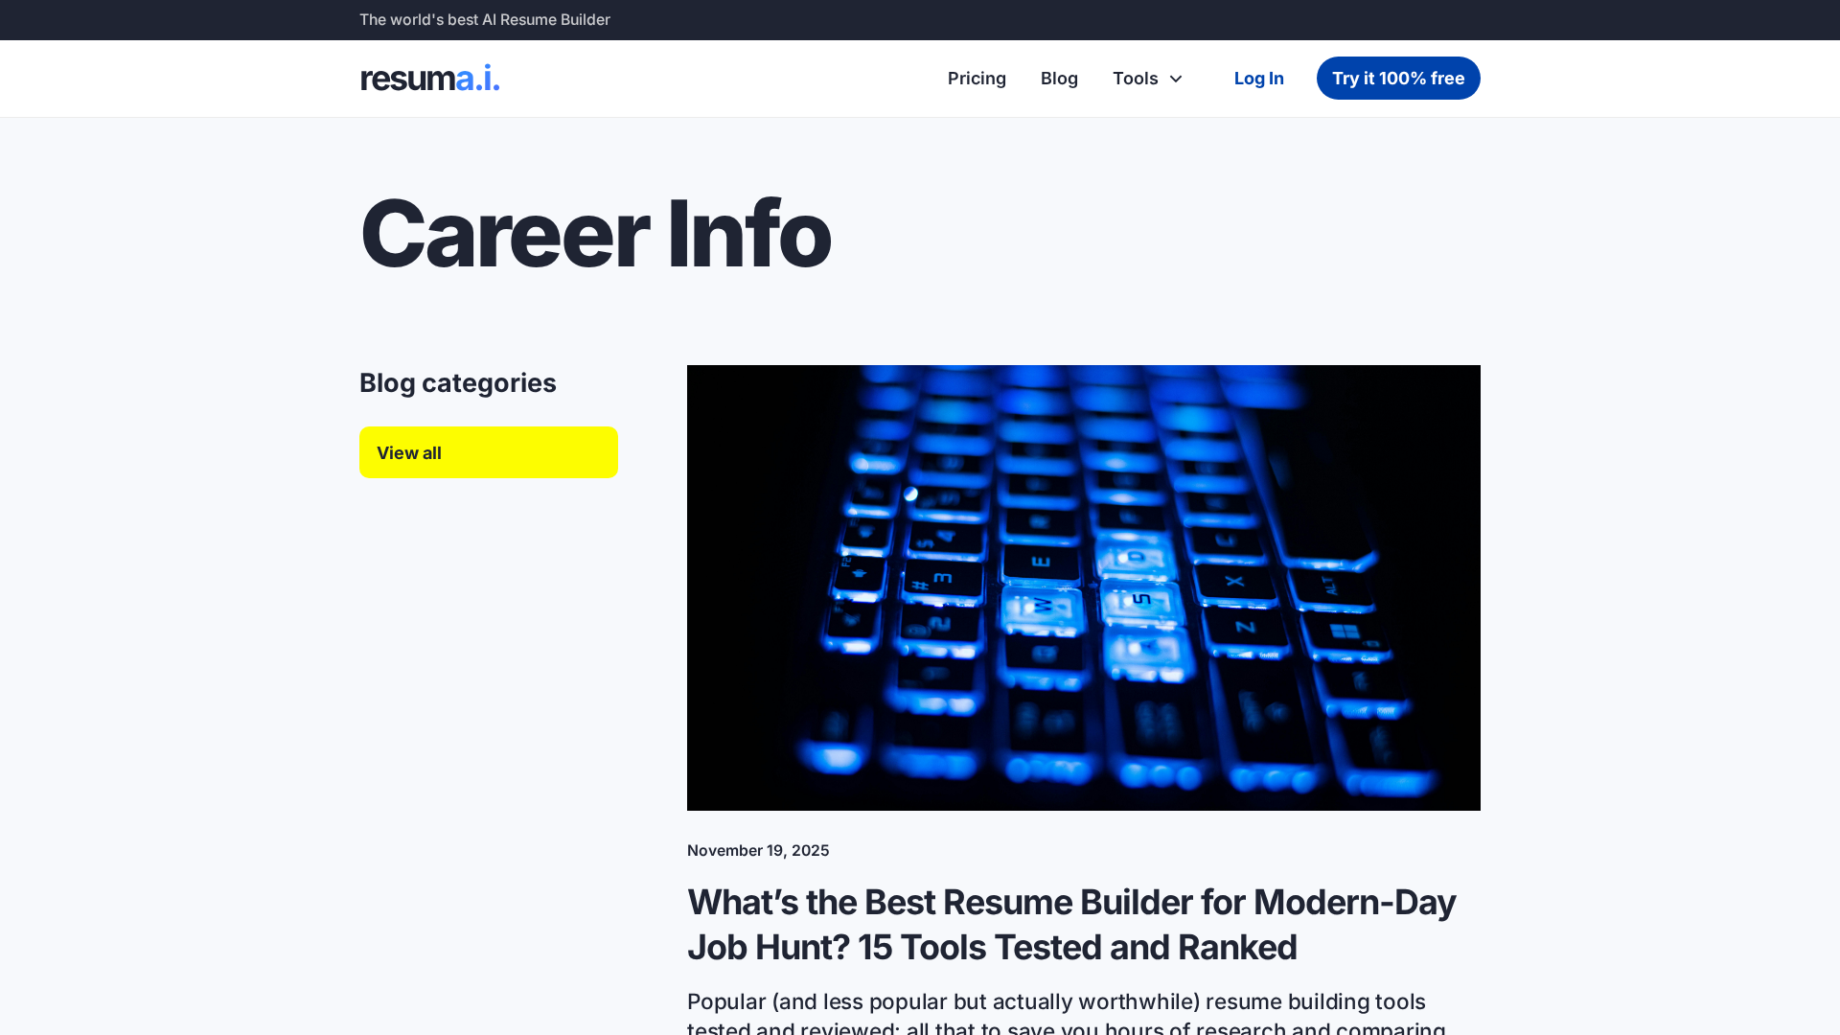Open the glowing blue keyboard thumbnail
This screenshot has width=1840, height=1035.
(1083, 586)
